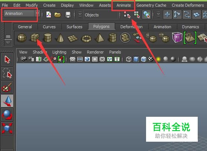The width and height of the screenshot is (207, 151).
Task: Toggle the curves selection mask icon
Action: coord(187,15)
